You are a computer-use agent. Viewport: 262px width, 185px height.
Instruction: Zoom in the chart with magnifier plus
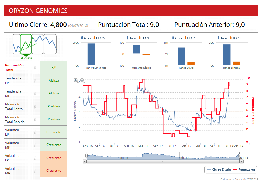[76, 80]
